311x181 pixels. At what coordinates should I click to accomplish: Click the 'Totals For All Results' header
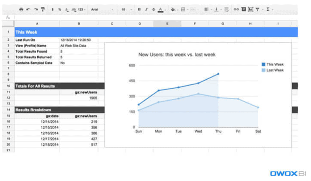click(59, 86)
